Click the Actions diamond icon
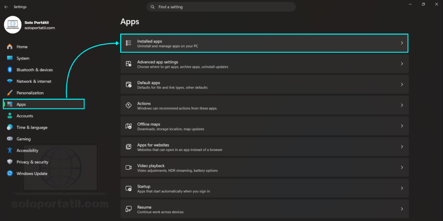This screenshot has height=221, width=443. 128,105
